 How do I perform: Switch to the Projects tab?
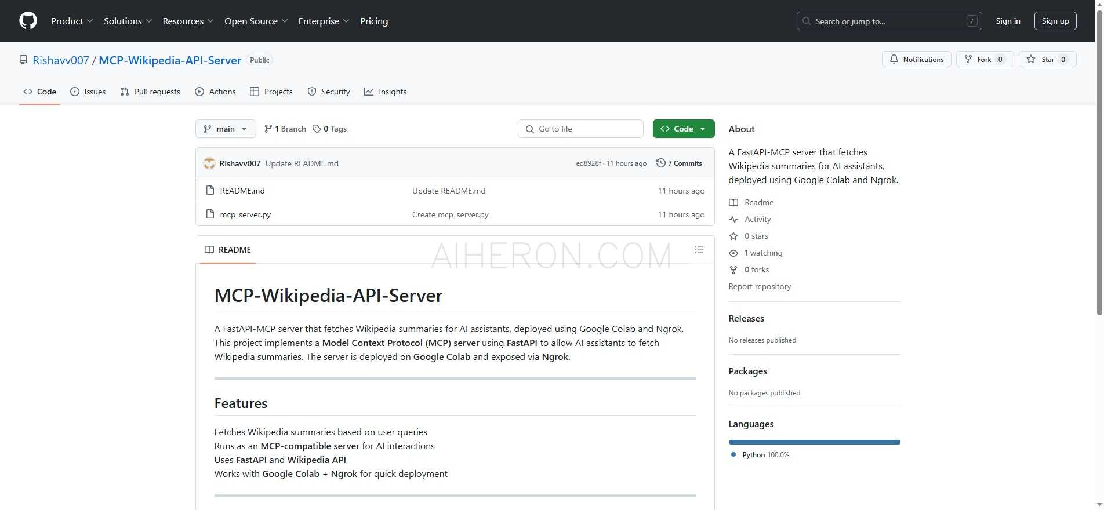[x=271, y=92]
